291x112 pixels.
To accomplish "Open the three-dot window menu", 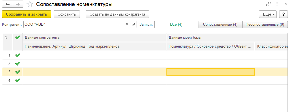I will pos(277,4).
